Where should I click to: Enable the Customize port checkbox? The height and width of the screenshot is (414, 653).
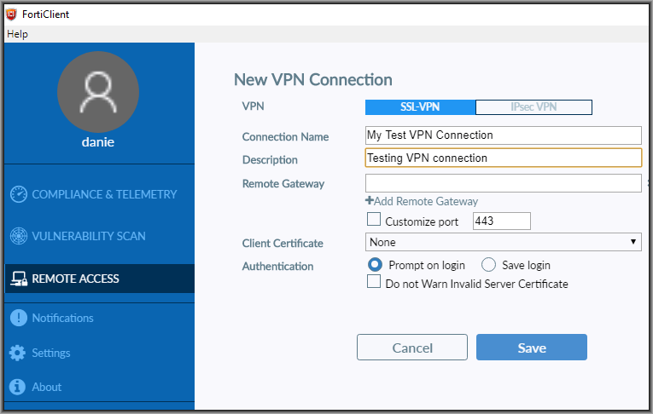[x=374, y=219]
